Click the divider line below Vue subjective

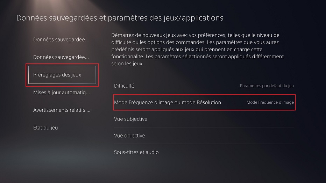pyautogui.click(x=204, y=127)
